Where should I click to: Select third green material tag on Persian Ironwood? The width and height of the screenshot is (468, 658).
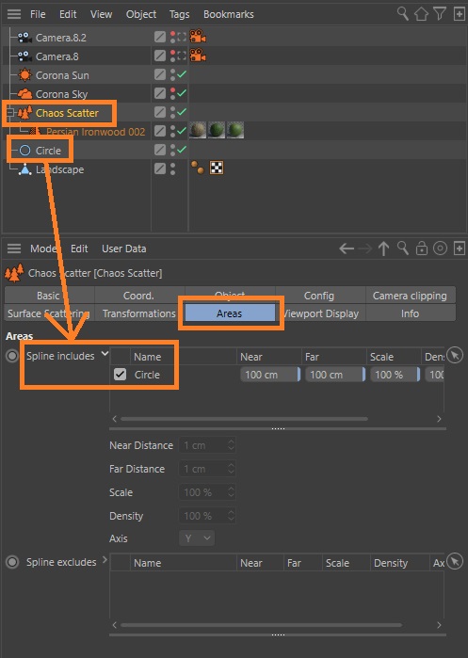click(x=235, y=130)
